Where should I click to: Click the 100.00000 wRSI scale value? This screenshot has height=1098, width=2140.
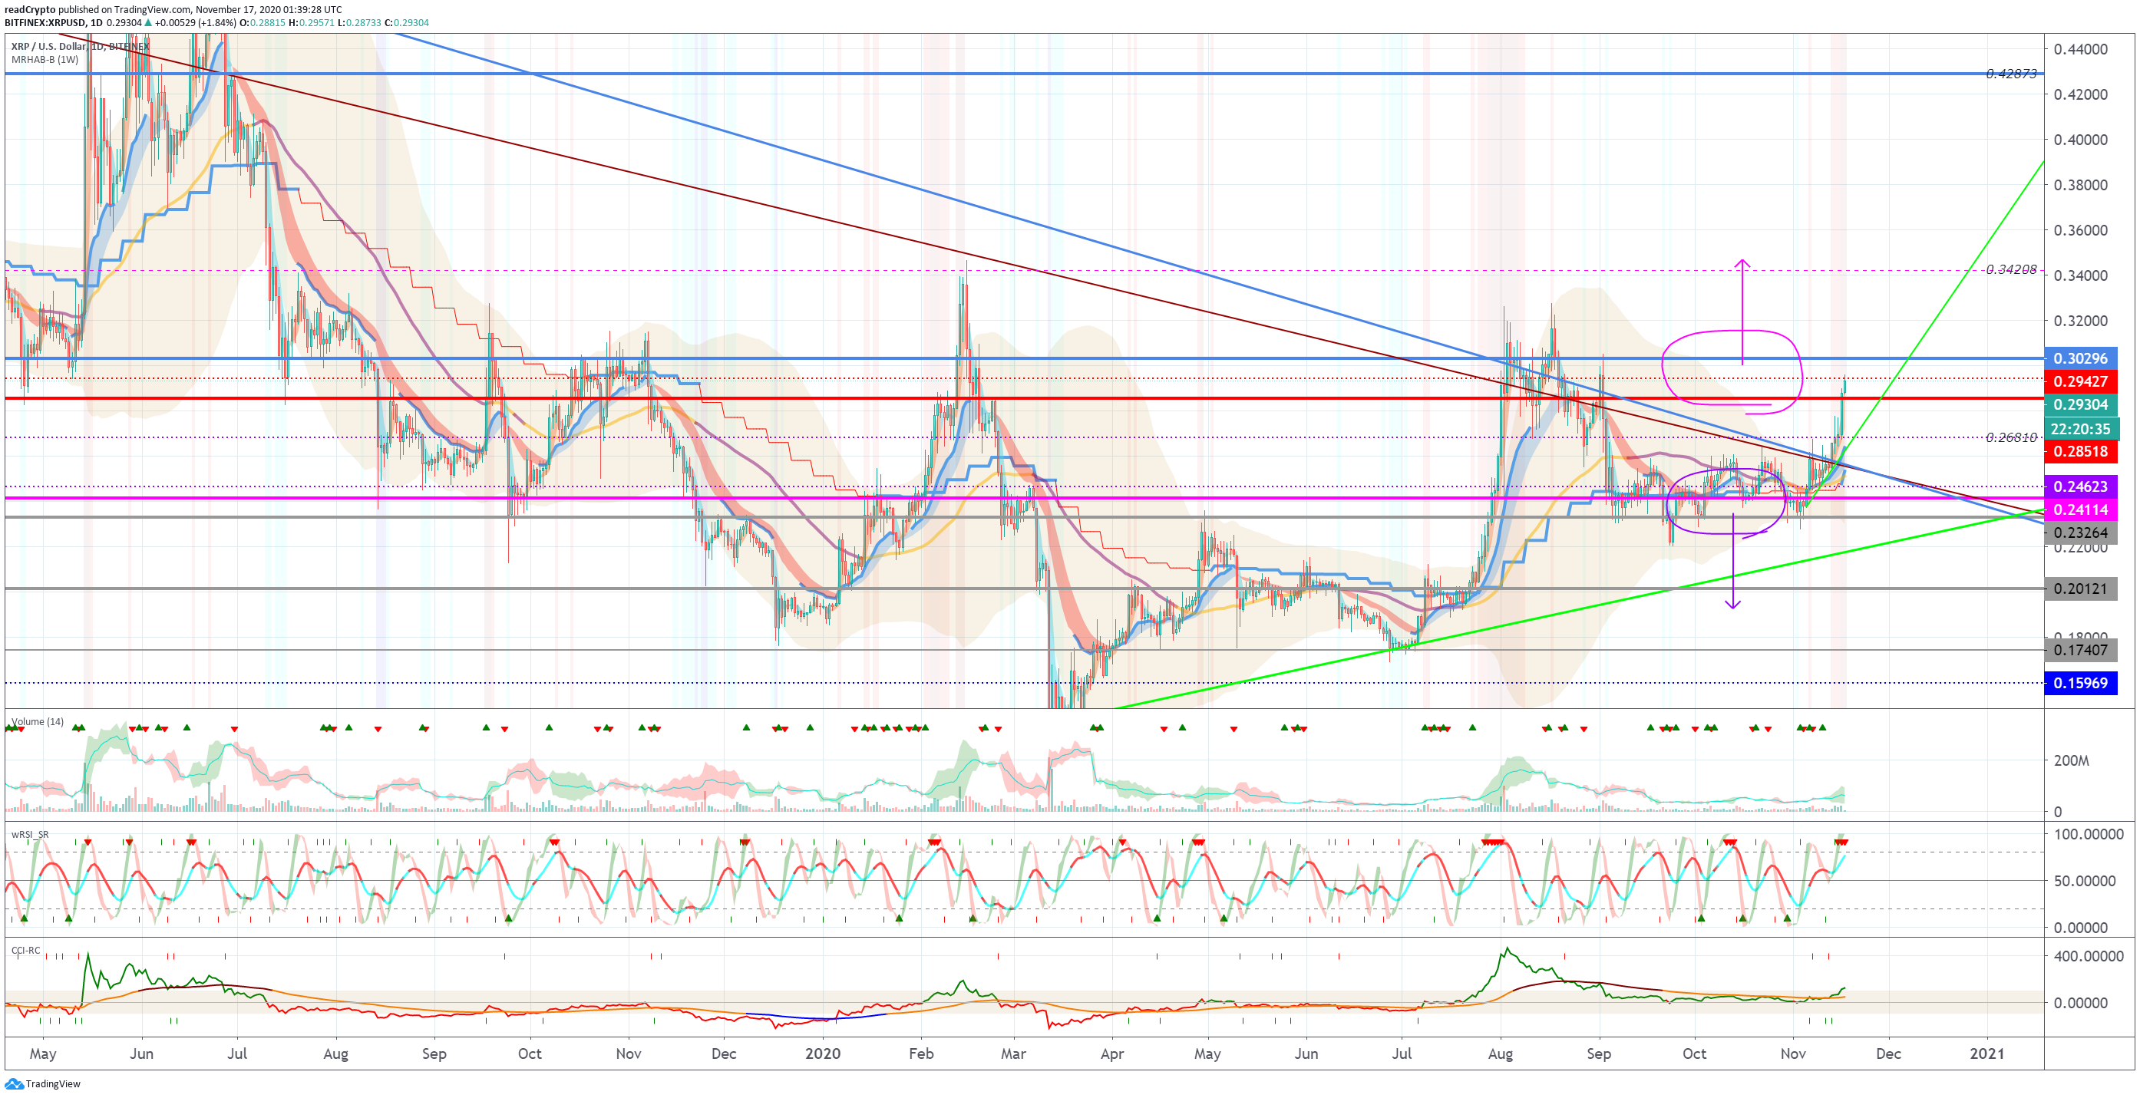(2088, 835)
